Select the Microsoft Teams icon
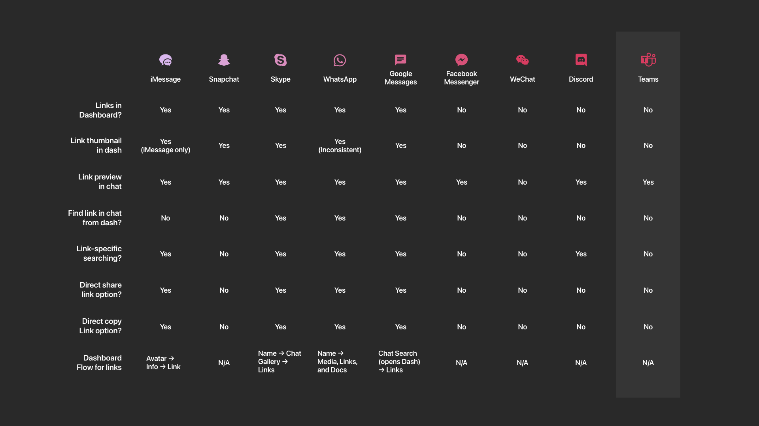This screenshot has width=759, height=426. point(648,60)
